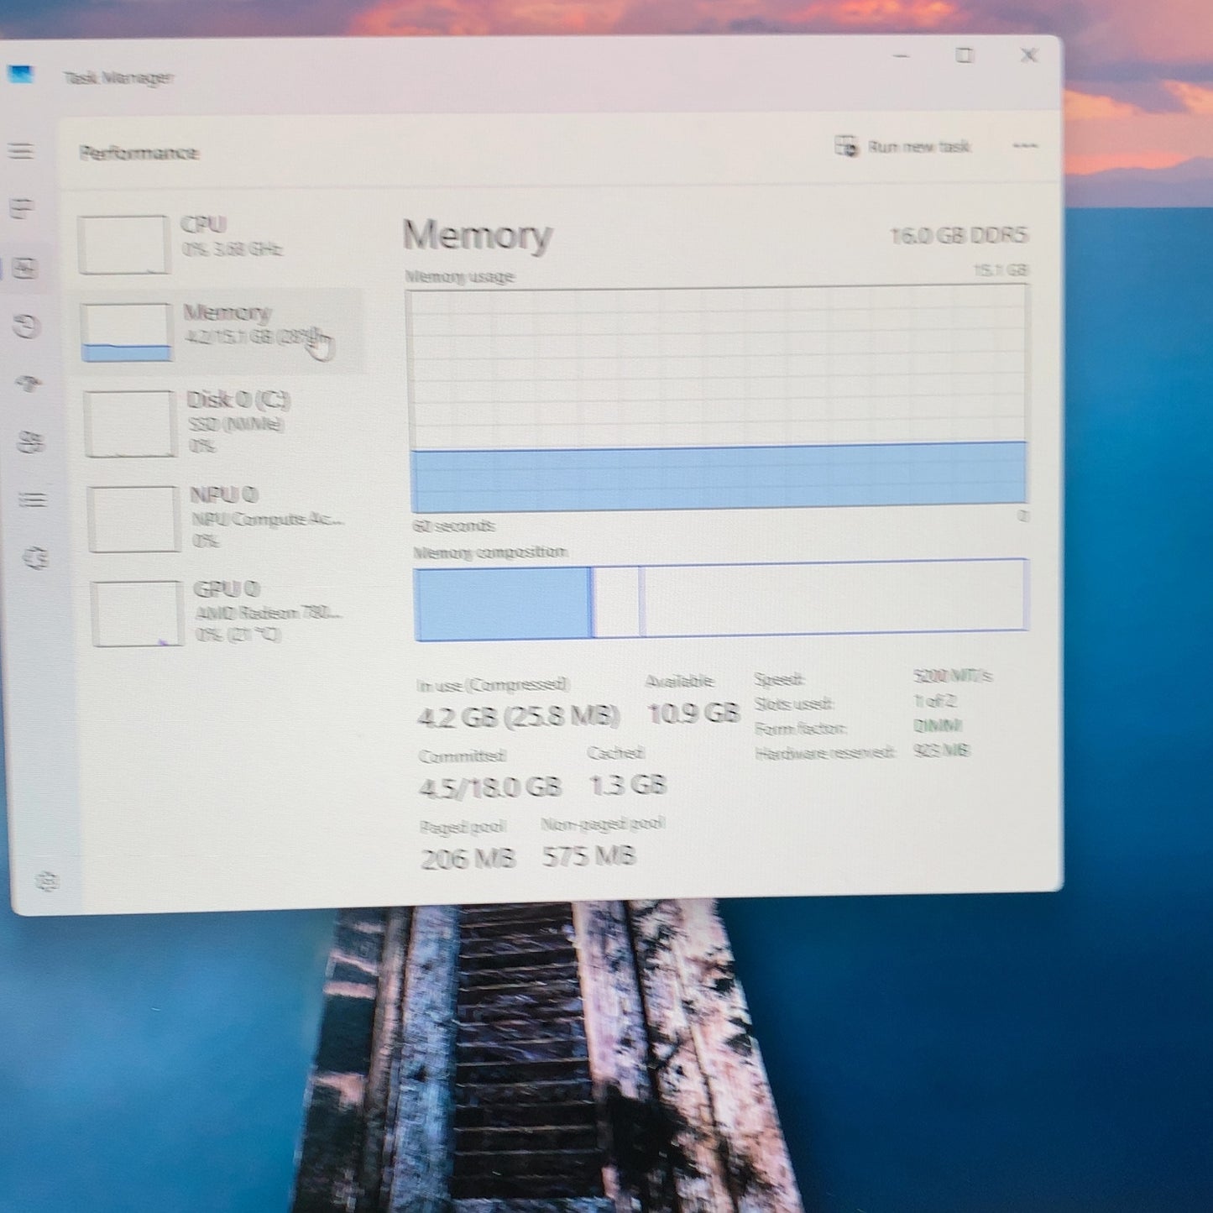Maximize the Task Manager window

click(x=965, y=55)
